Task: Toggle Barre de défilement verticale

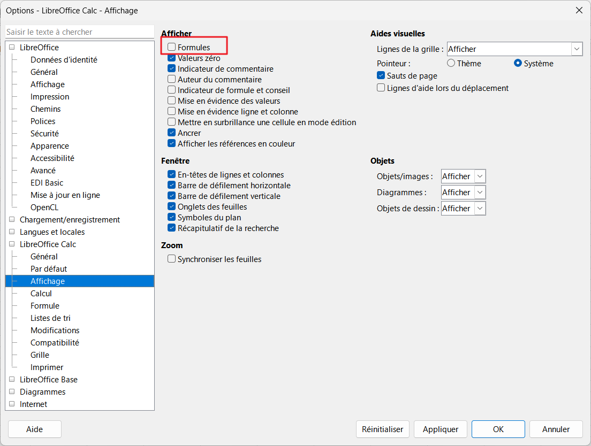Action: pos(171,196)
